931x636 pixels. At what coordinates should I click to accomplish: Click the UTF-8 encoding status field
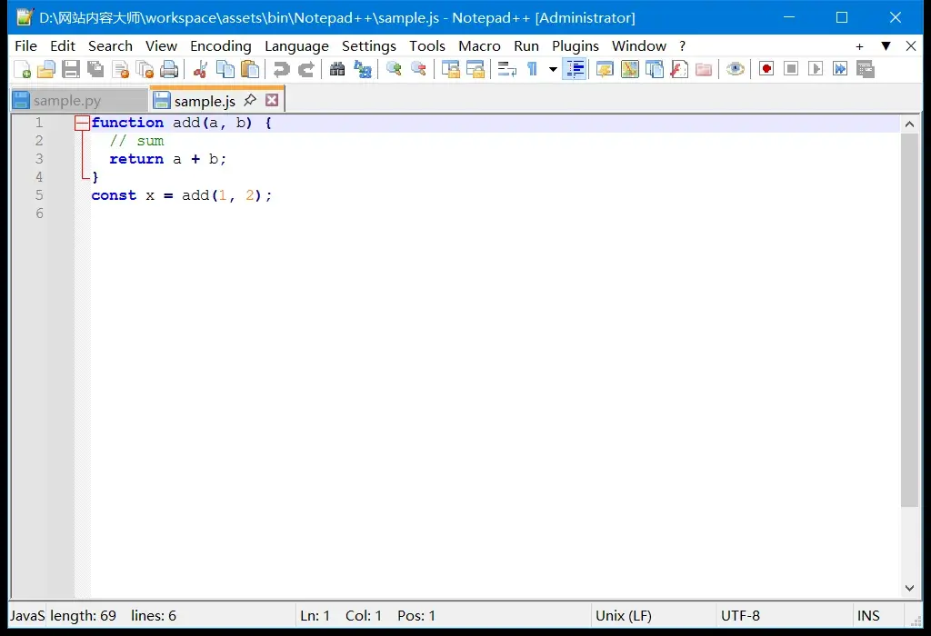point(785,616)
